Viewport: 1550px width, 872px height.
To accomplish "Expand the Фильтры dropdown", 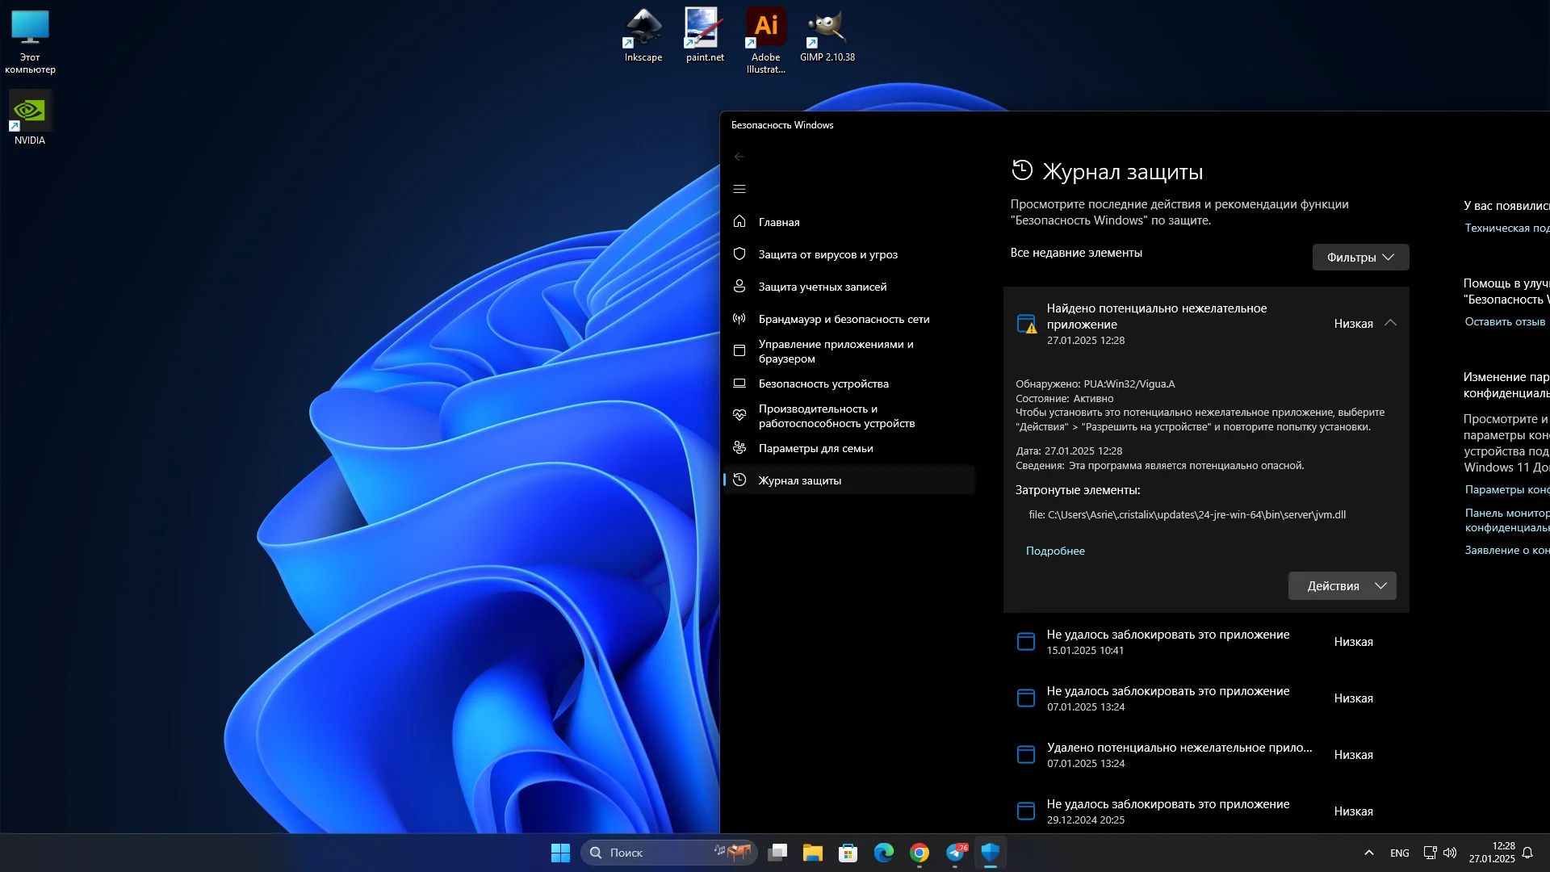I will pyautogui.click(x=1360, y=258).
